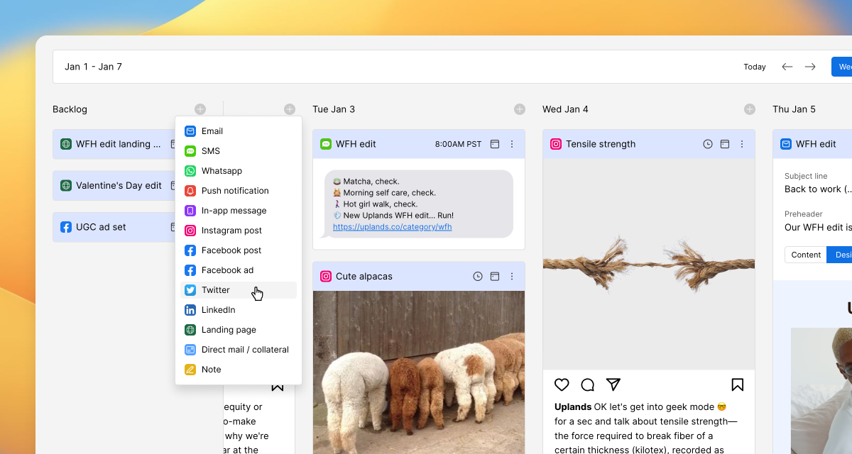Click the Tensile strength card title

coord(601,144)
